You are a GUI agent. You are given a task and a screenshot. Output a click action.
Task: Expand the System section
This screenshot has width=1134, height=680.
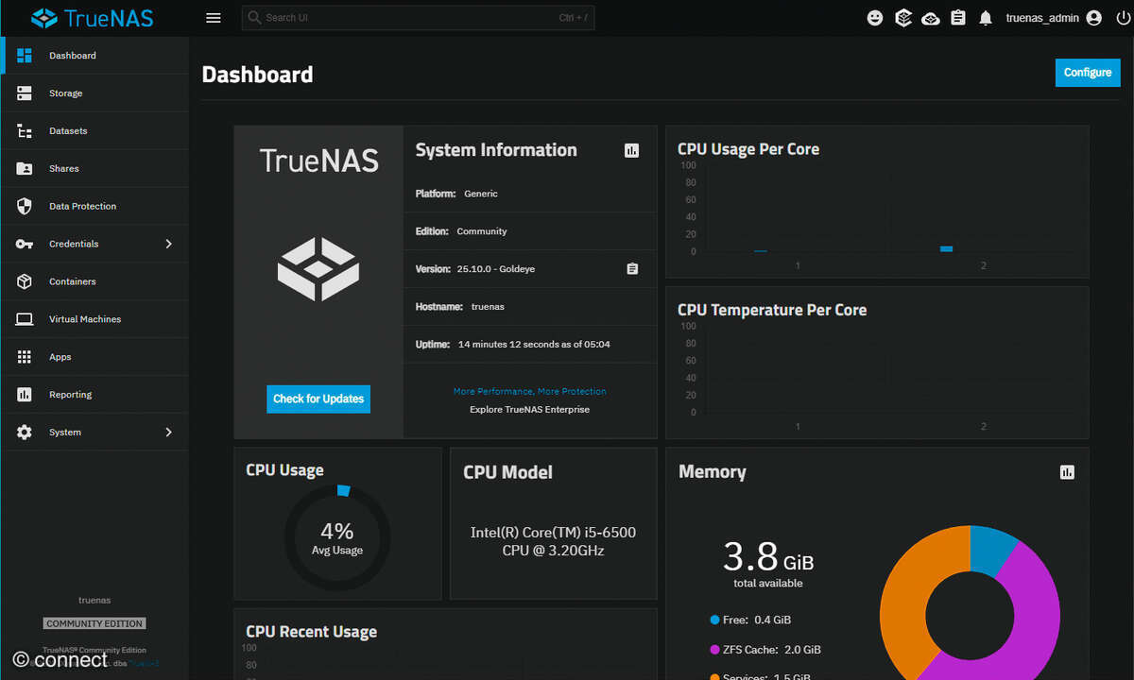94,432
